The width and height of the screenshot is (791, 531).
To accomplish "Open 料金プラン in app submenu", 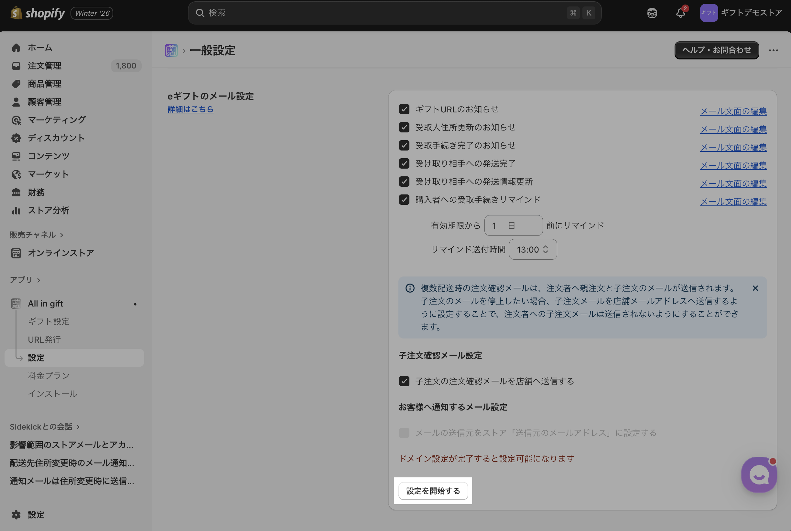I will (49, 376).
